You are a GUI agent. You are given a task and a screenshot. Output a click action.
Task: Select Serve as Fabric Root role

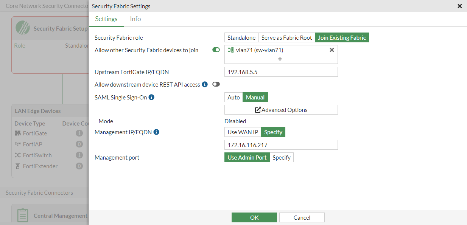coord(286,37)
